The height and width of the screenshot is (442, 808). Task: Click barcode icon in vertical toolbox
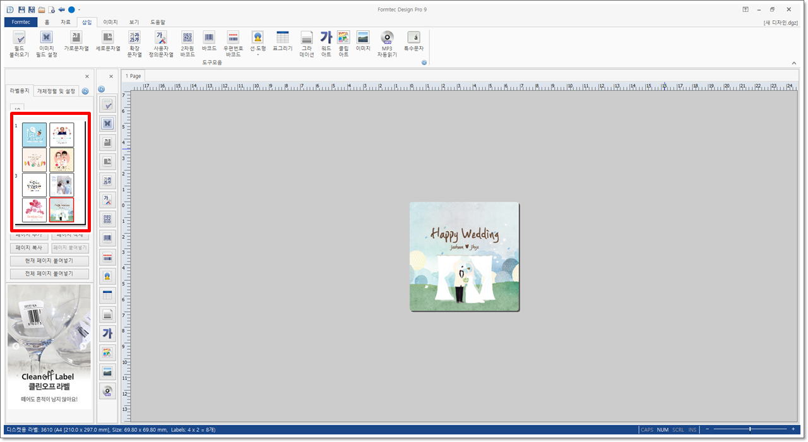[x=107, y=238]
